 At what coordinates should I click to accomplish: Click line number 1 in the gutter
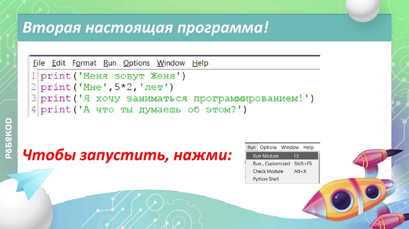(x=34, y=76)
